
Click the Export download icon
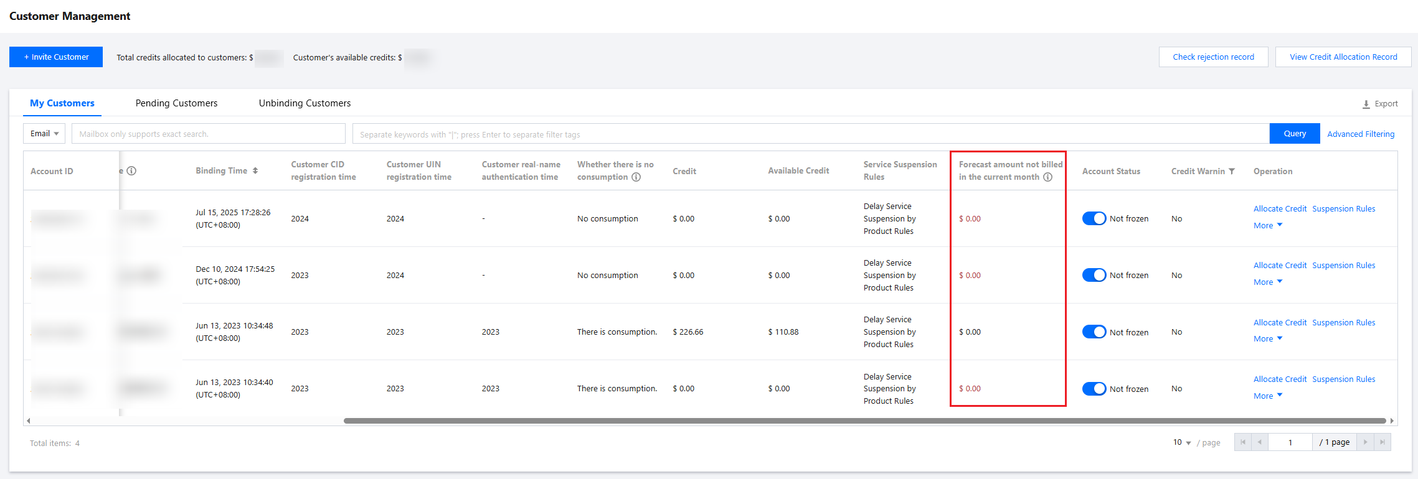tap(1366, 105)
